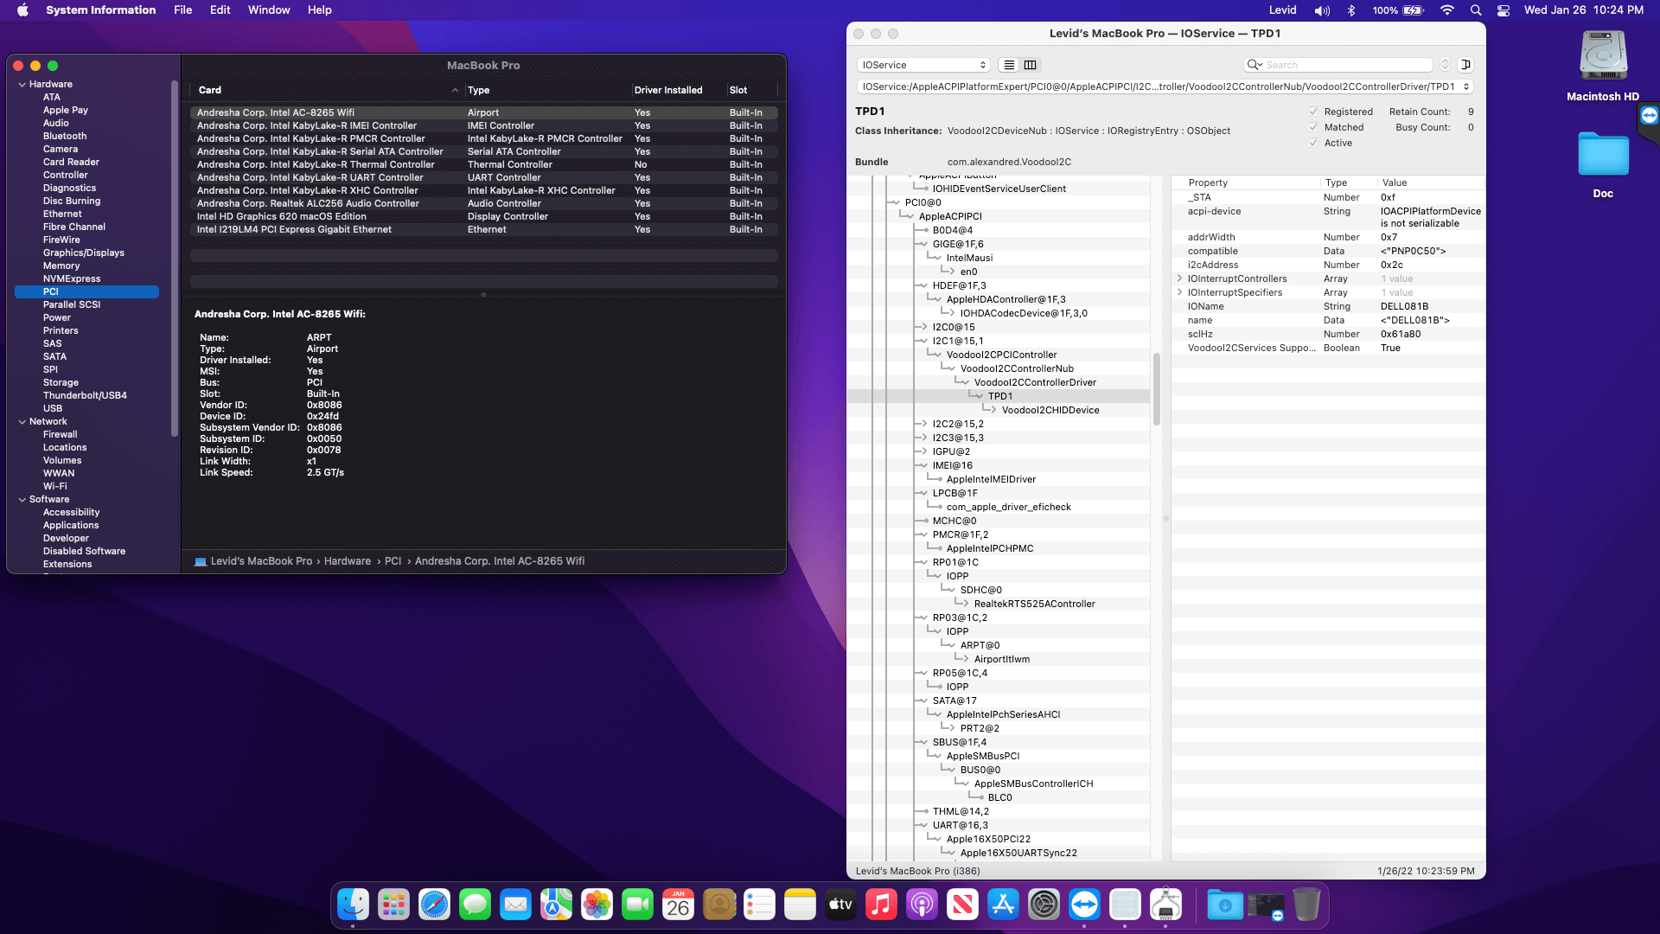The width and height of the screenshot is (1660, 934).
Task: Open the IOService plane dropdown
Action: (923, 65)
